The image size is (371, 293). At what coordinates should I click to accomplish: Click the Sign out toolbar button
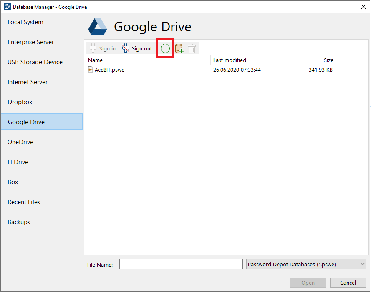(137, 48)
